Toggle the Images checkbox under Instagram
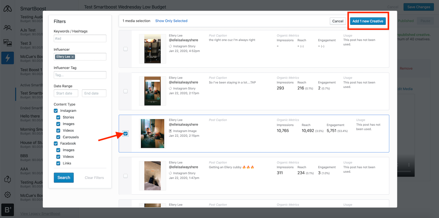The image size is (439, 218). [58, 124]
